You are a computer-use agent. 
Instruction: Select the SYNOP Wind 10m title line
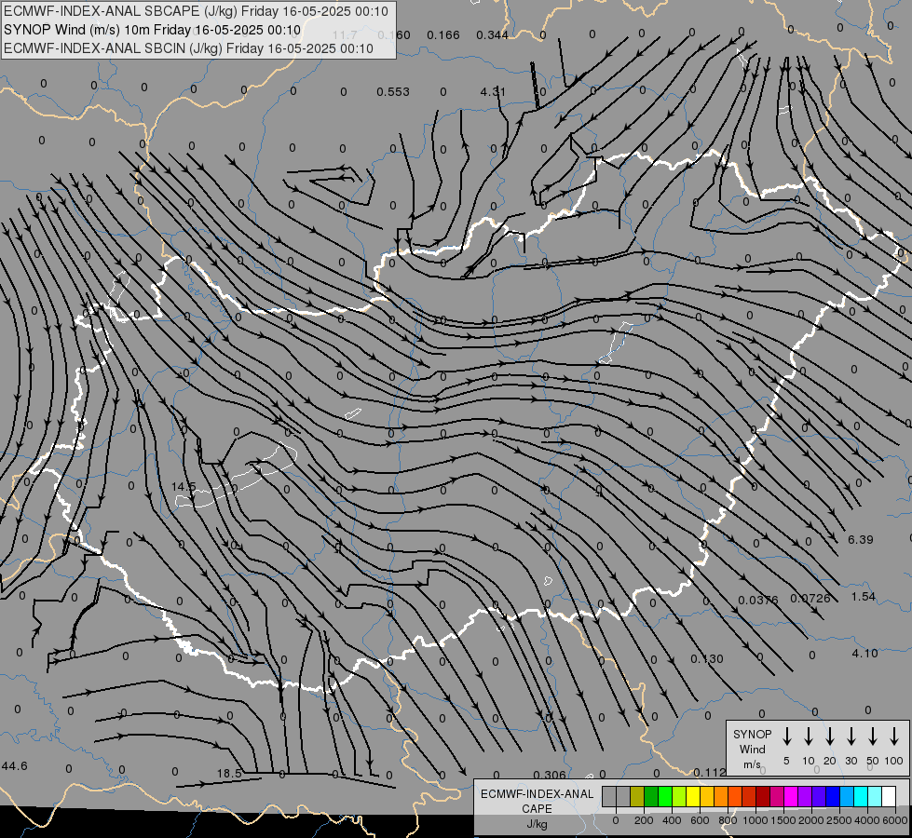[x=152, y=30]
